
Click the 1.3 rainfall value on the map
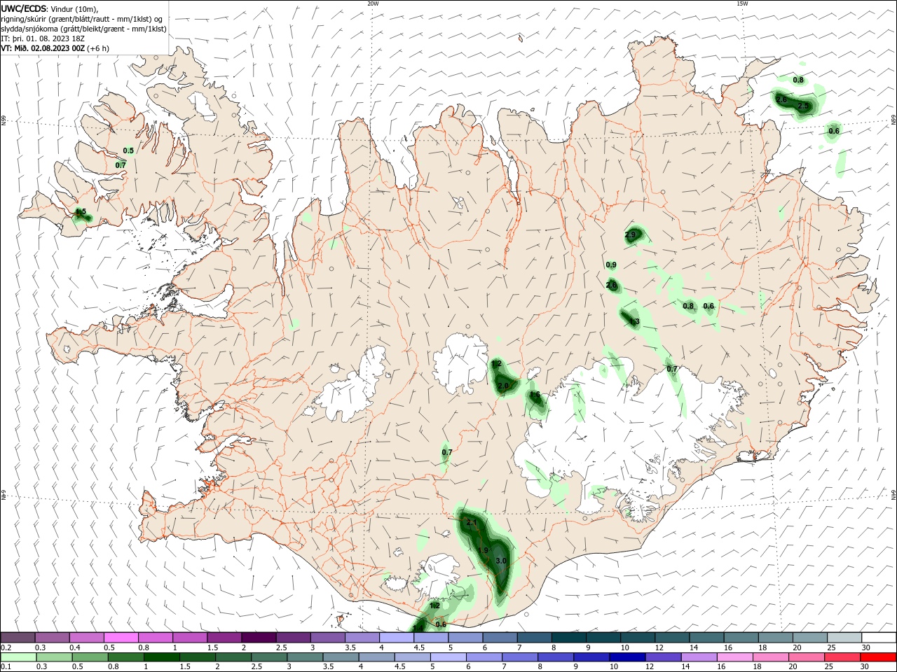click(x=634, y=322)
